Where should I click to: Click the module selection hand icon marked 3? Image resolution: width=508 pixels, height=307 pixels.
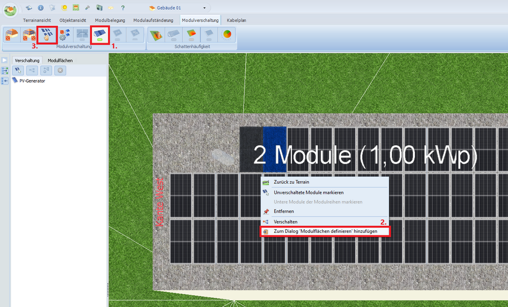pyautogui.click(x=46, y=35)
